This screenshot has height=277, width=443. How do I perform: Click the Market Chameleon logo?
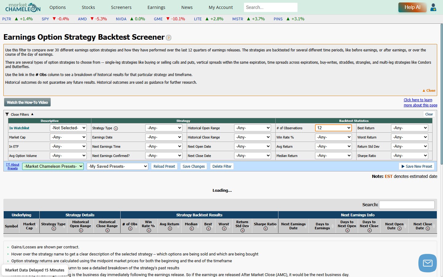coord(23,7)
